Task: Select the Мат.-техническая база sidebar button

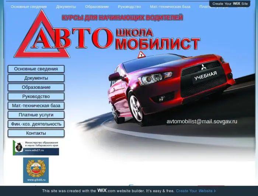Action: pos(36,106)
